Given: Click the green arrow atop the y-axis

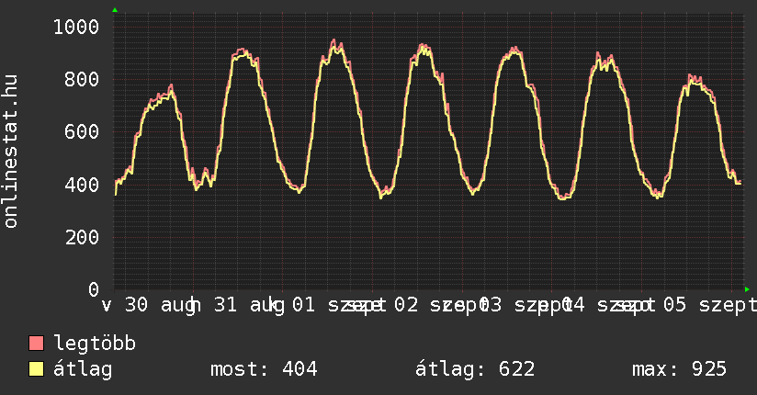Looking at the screenshot, I should [115, 10].
